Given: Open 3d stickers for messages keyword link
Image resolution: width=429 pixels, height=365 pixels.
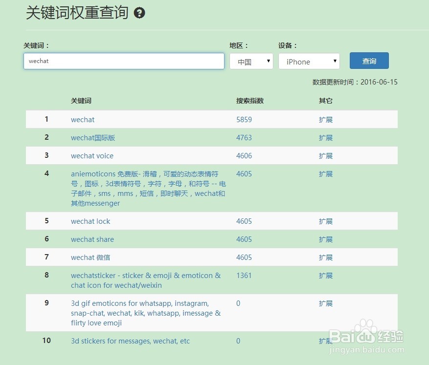Looking at the screenshot, I should [x=130, y=341].
